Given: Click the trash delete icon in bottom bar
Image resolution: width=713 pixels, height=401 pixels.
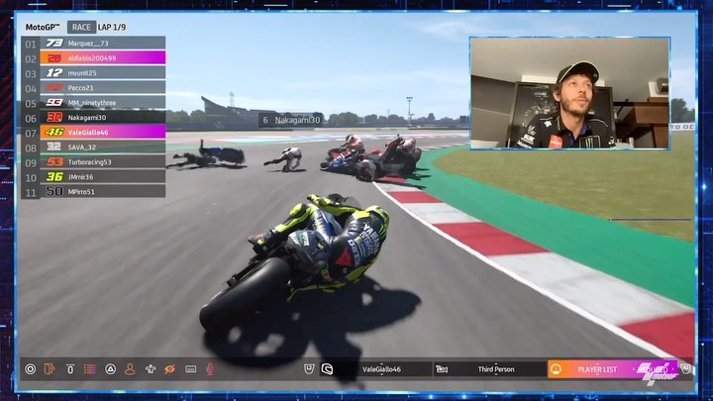Looking at the screenshot, I should 70,369.
